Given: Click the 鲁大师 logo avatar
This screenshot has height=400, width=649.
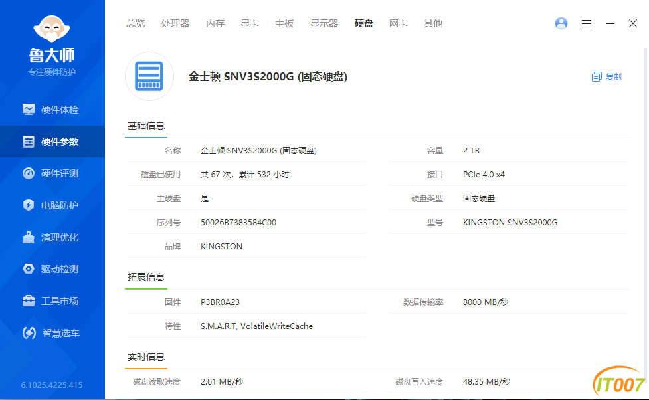Looking at the screenshot, I should click(x=52, y=29).
